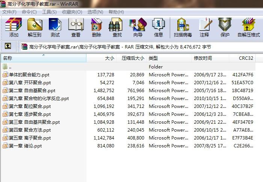Viewport: 263px width, 182px height.
Task: Click the parent folder '..' icon
Action: point(5,67)
